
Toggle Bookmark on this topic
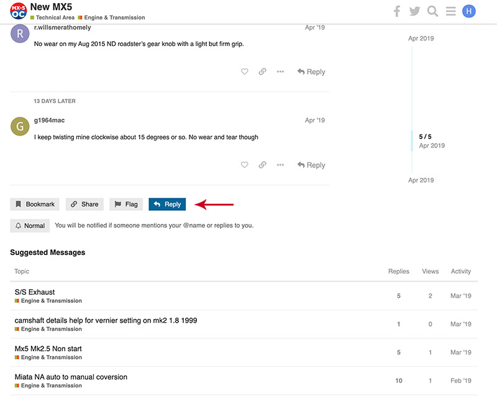coord(34,204)
